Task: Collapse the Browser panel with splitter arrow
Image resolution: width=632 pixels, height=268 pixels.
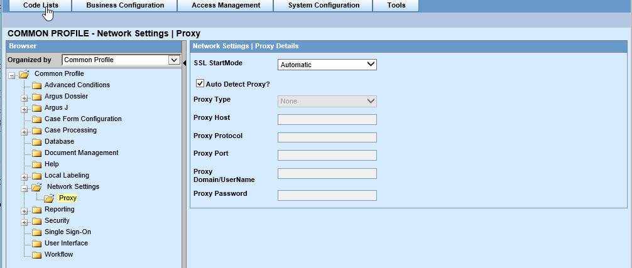Action: [185, 63]
